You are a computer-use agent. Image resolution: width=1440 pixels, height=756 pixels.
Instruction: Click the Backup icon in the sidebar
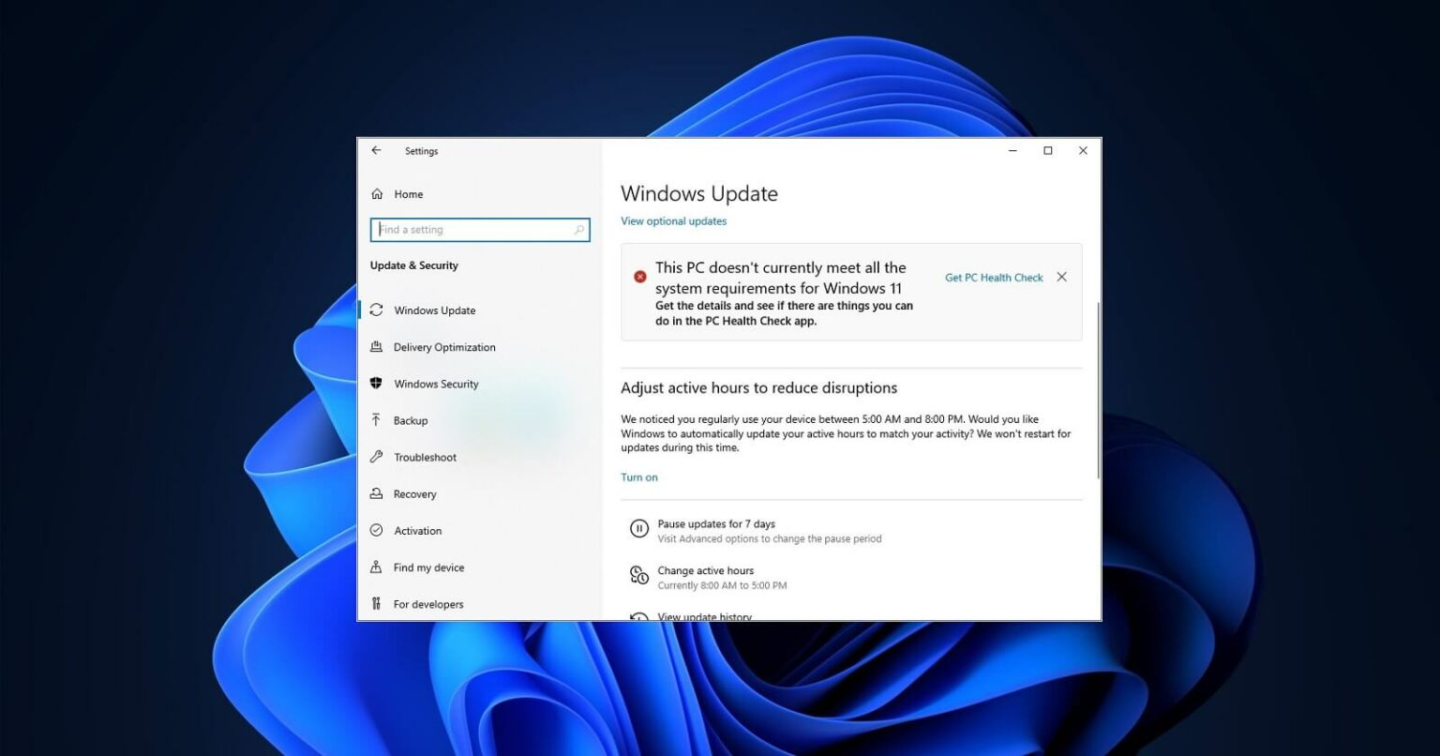377,420
